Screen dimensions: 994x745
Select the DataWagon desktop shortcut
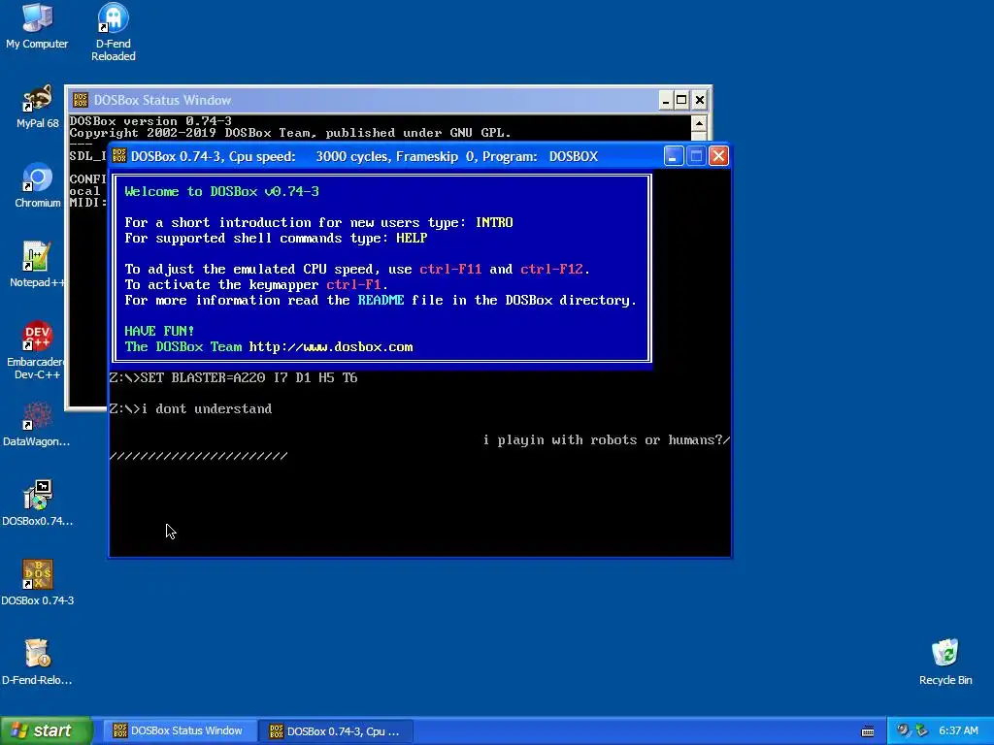36,425
